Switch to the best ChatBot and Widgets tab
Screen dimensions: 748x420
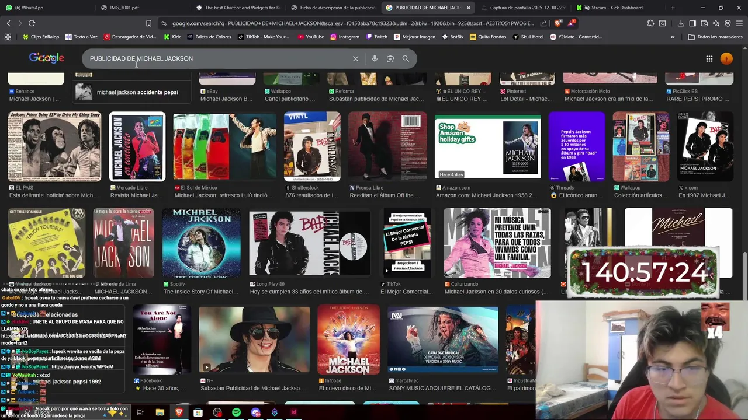pyautogui.click(x=237, y=8)
